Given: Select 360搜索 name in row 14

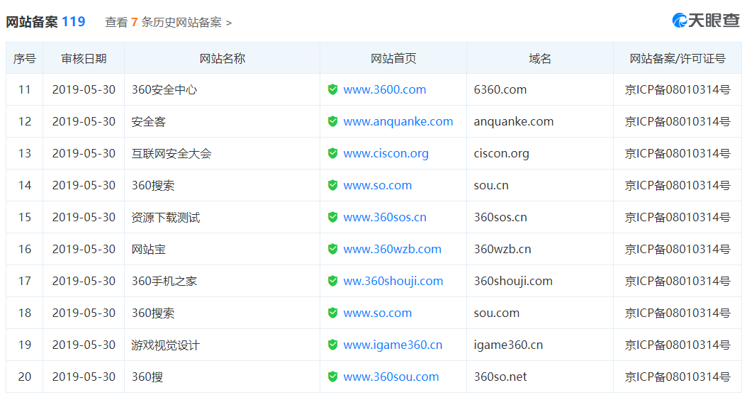Looking at the screenshot, I should click(153, 186).
